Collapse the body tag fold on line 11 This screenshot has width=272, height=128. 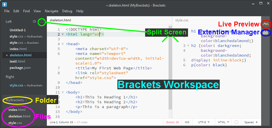tap(63, 92)
